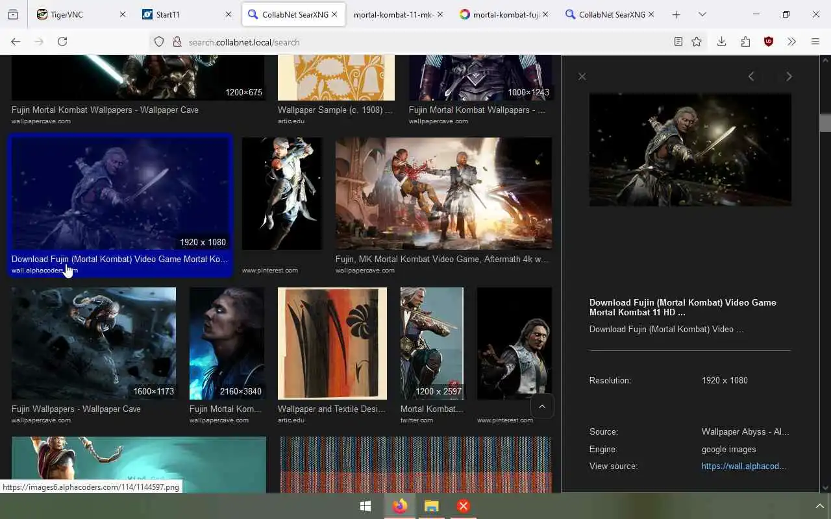Image resolution: width=831 pixels, height=519 pixels.
Task: Open the downloads panel icon
Action: 721,42
